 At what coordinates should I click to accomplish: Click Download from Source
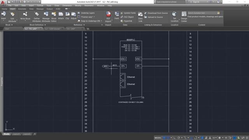point(156,13)
